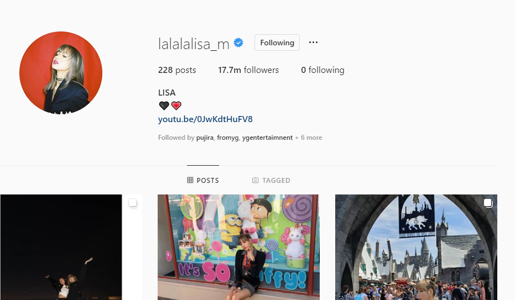Click follower name pujira
This screenshot has width=515, height=300.
click(205, 138)
